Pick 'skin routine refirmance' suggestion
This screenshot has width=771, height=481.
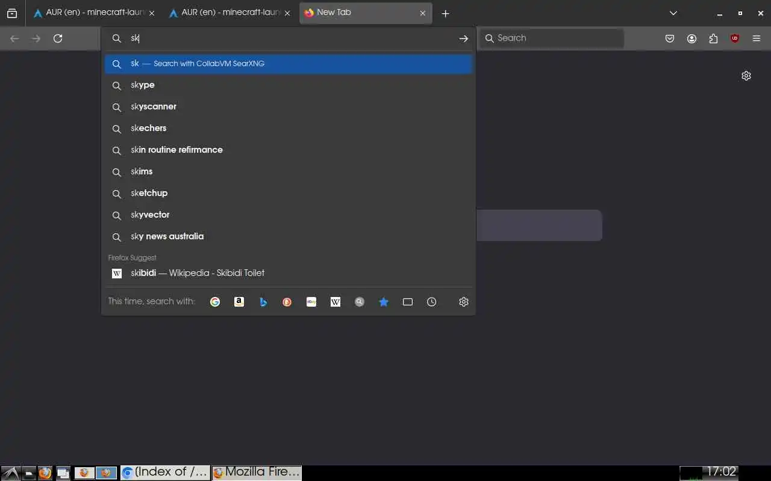(288, 150)
